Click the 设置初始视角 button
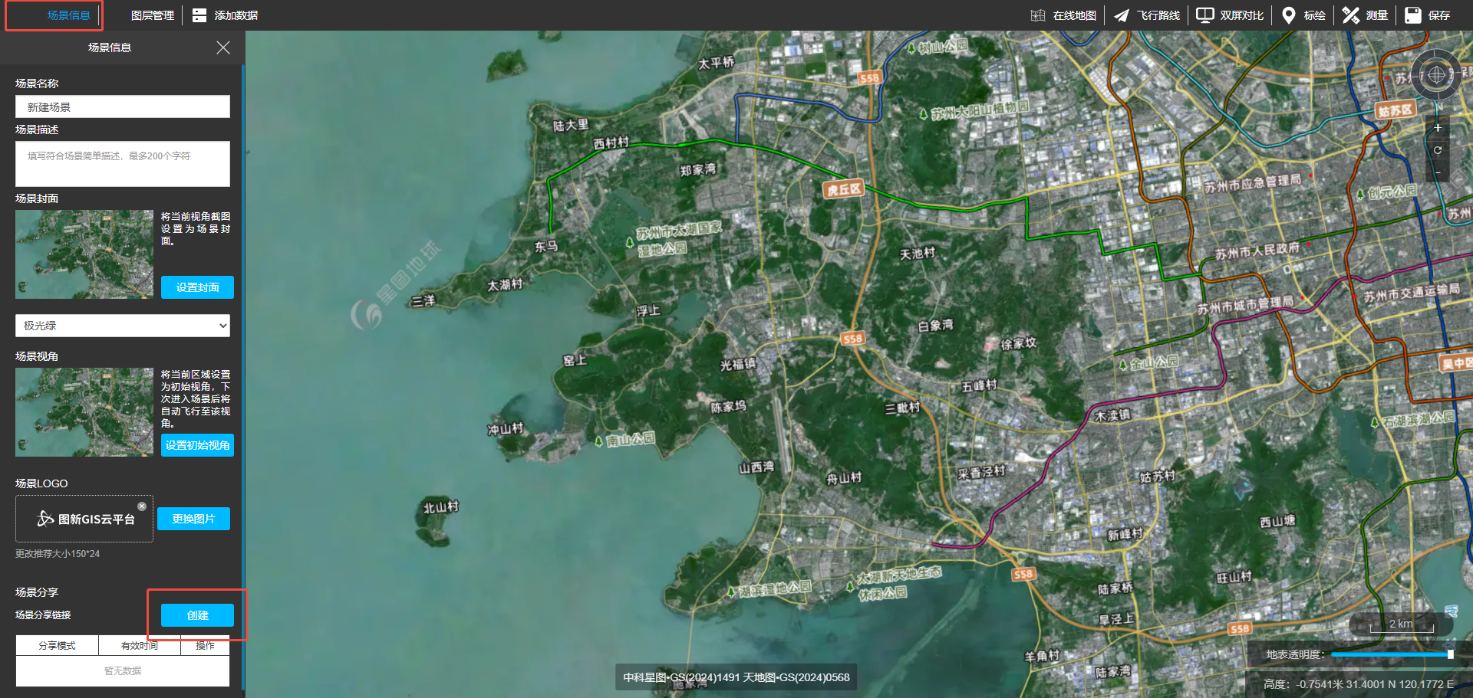This screenshot has height=698, width=1473. (x=197, y=445)
